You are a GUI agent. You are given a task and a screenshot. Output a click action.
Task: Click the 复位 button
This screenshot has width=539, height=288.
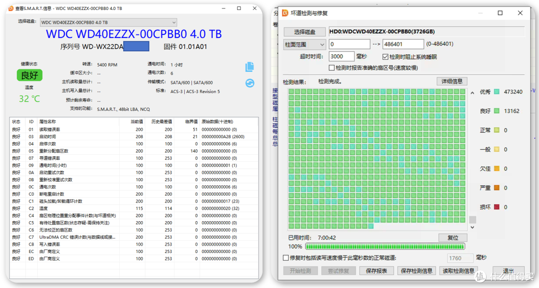pyautogui.click(x=453, y=238)
